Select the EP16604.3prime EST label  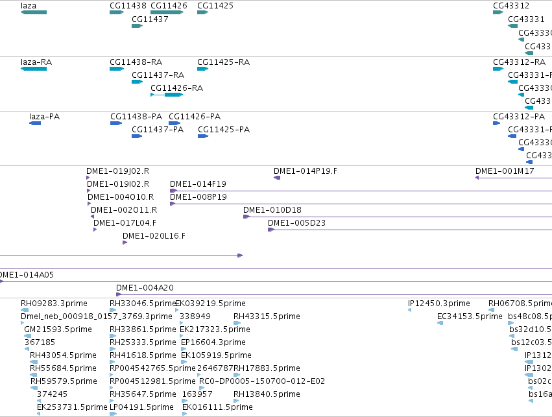(213, 343)
